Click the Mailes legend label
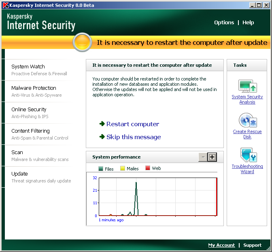This screenshot has width=272, height=252. coord(132,169)
